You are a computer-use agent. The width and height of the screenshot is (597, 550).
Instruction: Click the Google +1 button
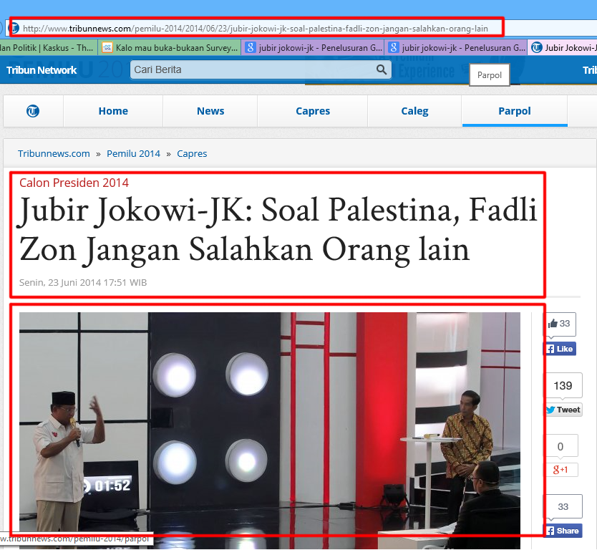point(560,470)
